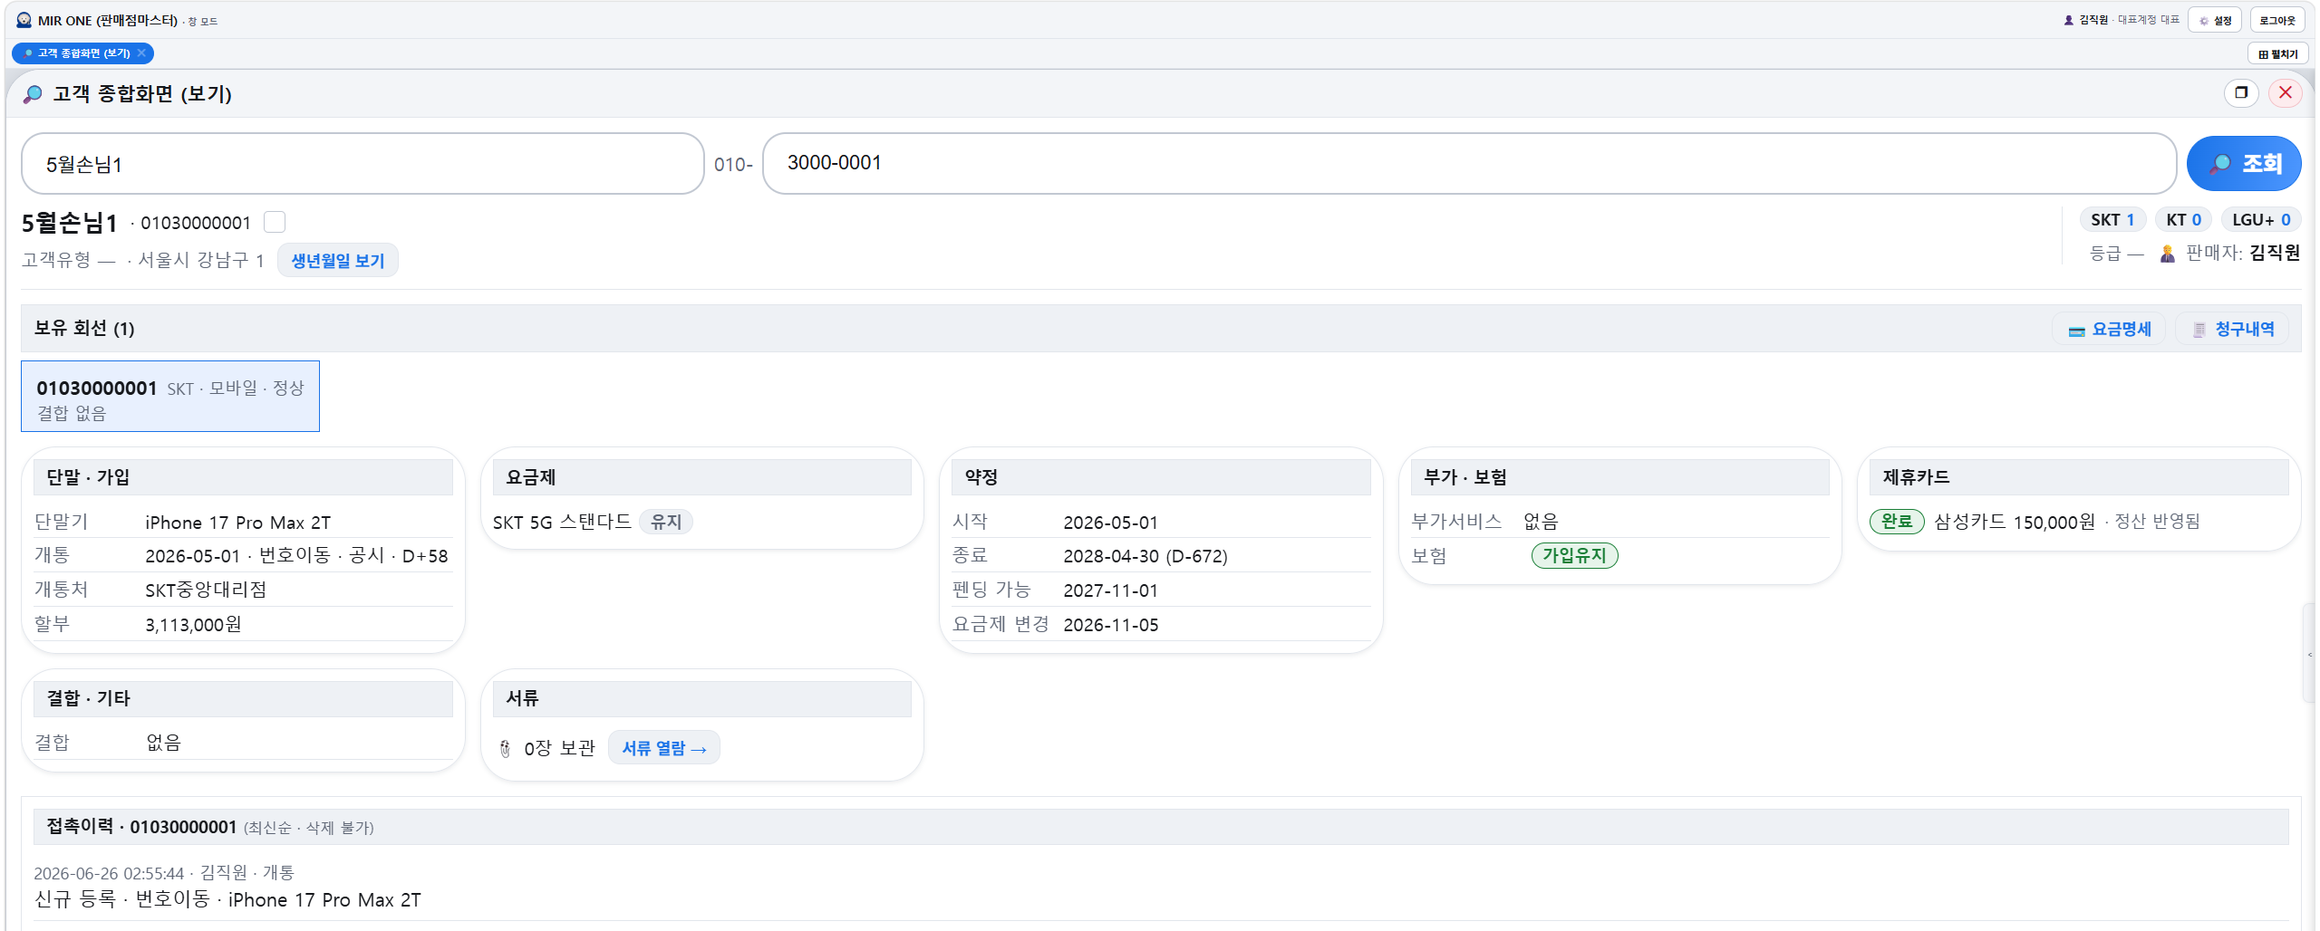Click the paperclip icon near 0장 보관
2320x931 pixels.
tap(506, 749)
